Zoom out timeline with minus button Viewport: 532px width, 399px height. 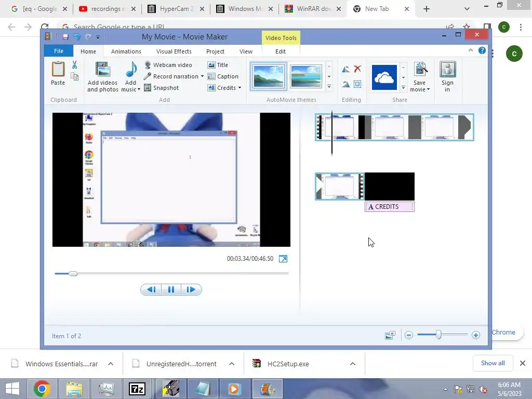tap(409, 335)
